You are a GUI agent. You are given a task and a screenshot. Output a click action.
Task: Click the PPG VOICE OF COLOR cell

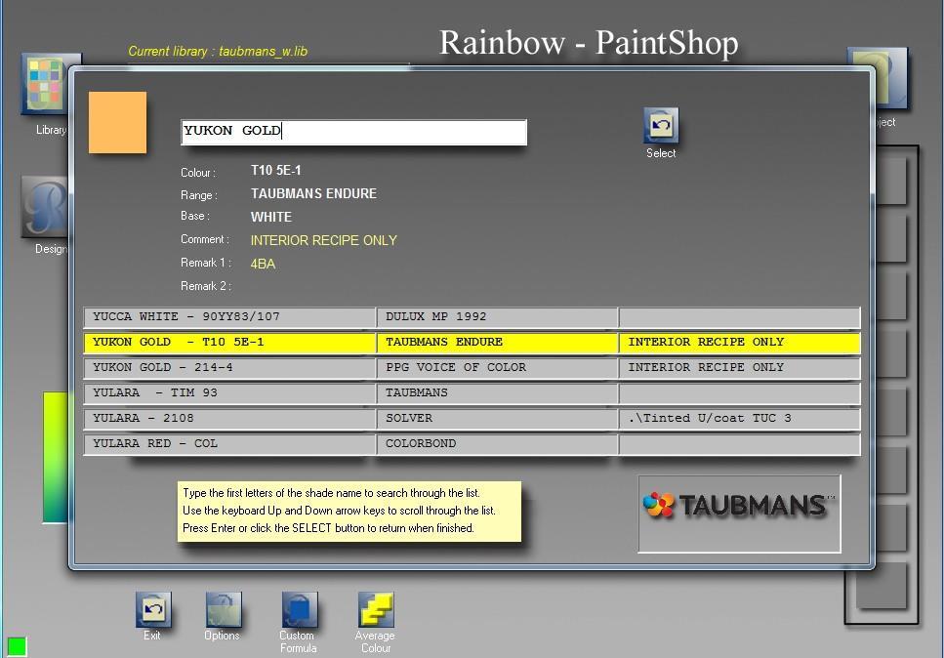(x=497, y=367)
